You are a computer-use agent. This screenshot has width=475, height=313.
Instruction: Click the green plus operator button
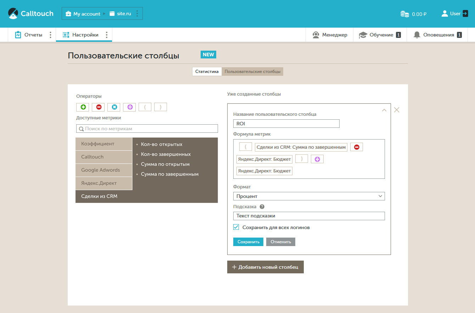pos(83,107)
